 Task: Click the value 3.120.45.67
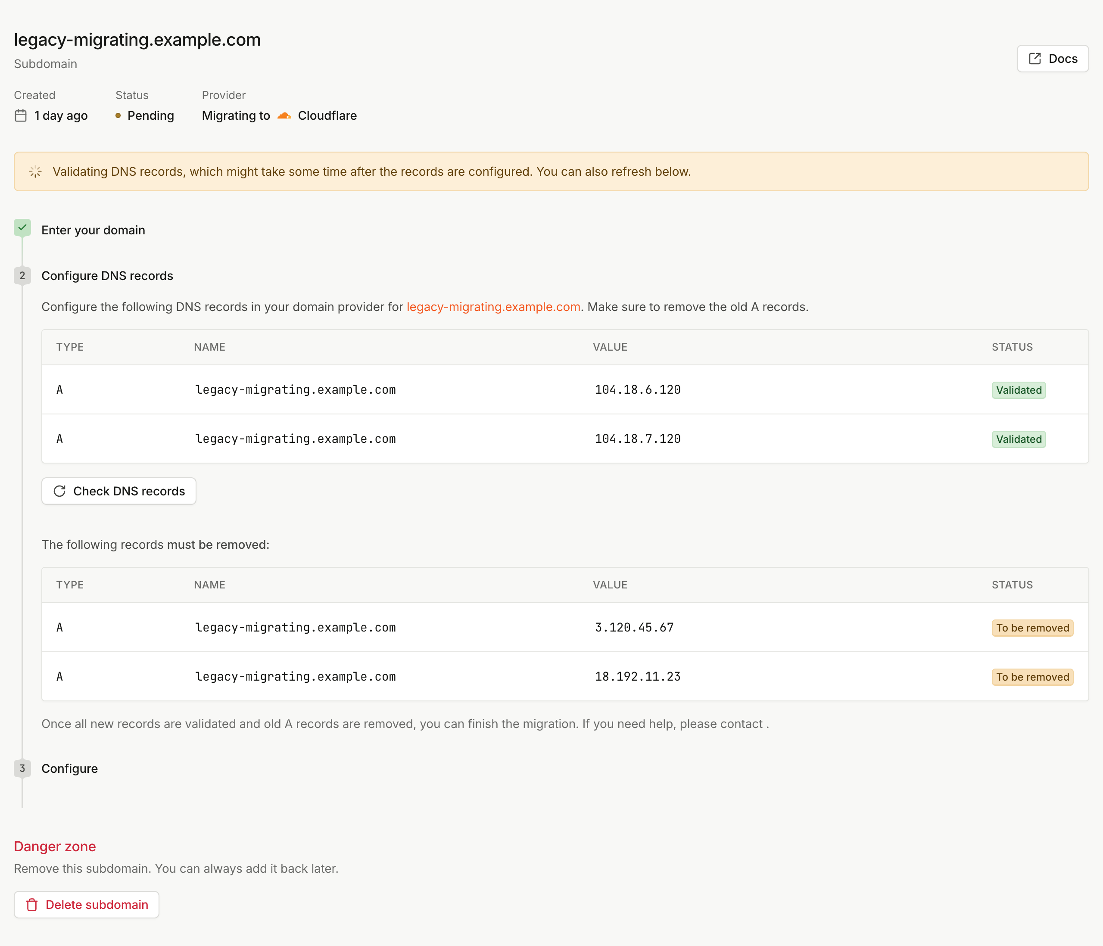tap(634, 628)
